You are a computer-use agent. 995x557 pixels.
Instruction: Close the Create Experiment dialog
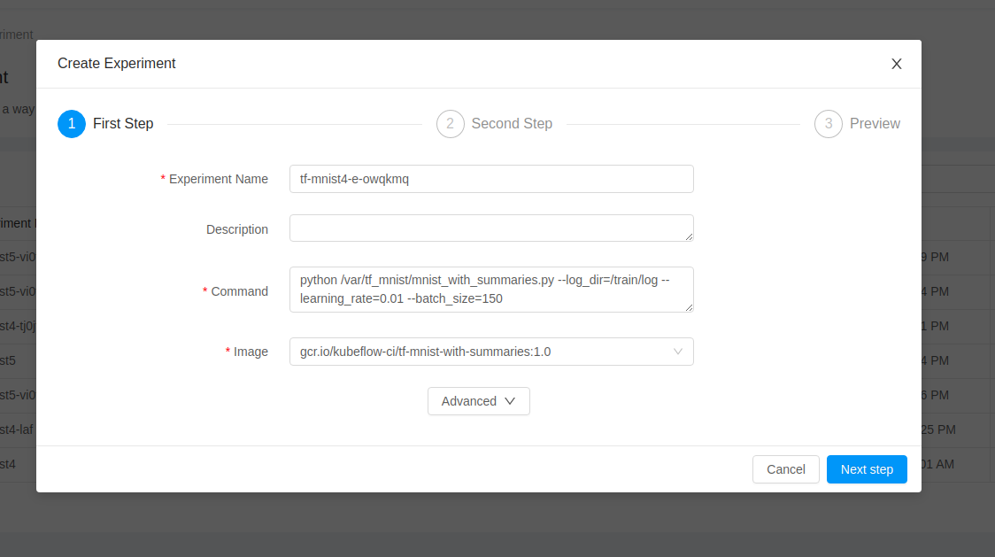[896, 64]
